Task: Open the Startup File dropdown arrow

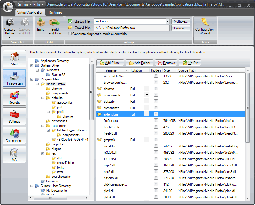Action: (x=167, y=21)
